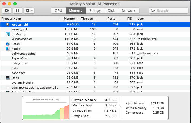
Task: Select the sandboxd process
Action: click(18, 73)
